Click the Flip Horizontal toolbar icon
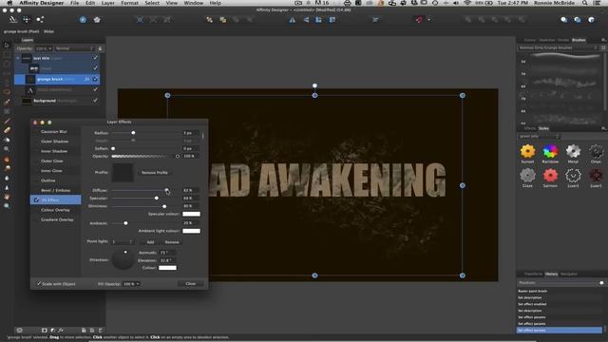608x342 pixels. click(292, 20)
